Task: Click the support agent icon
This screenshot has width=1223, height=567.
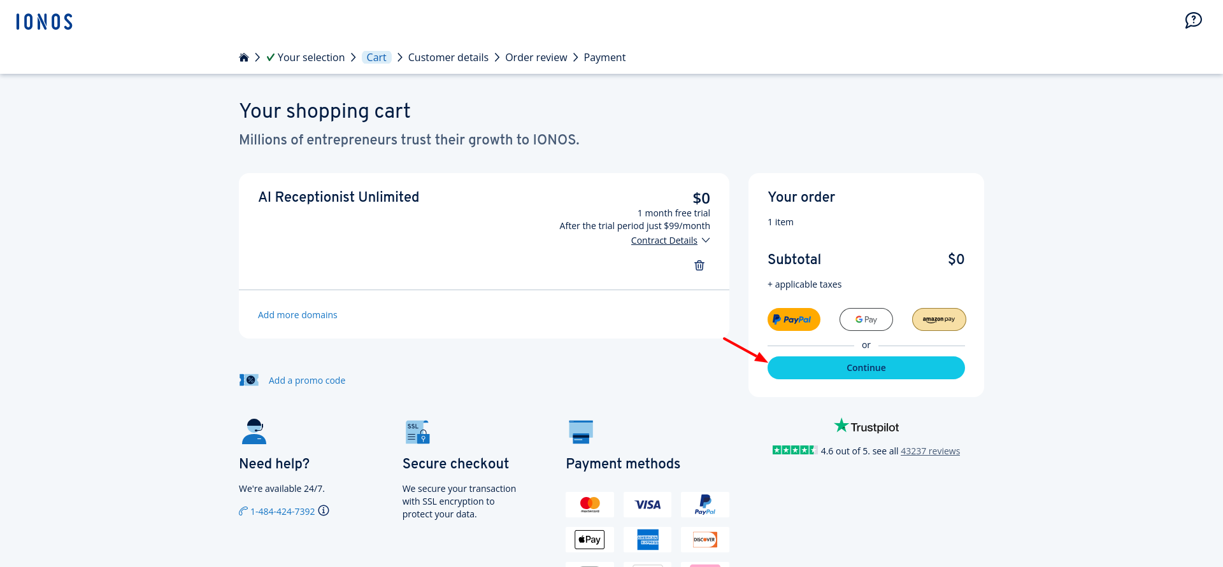Action: [254, 431]
